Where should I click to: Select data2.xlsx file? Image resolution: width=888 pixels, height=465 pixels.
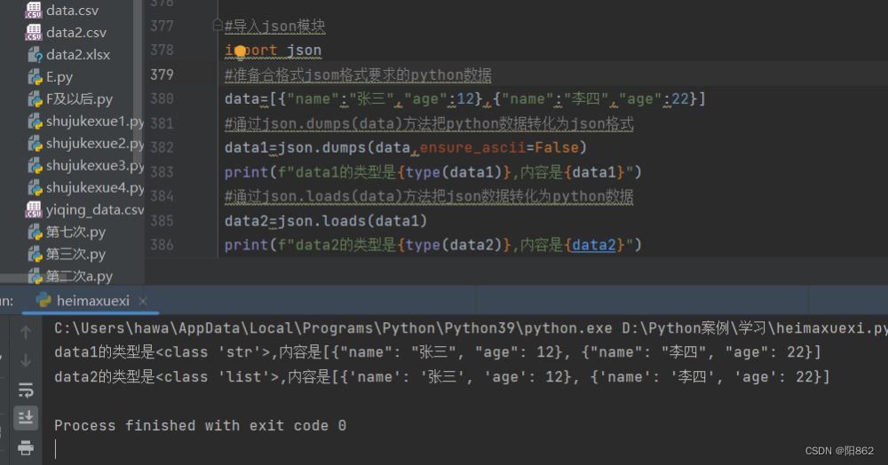(78, 54)
